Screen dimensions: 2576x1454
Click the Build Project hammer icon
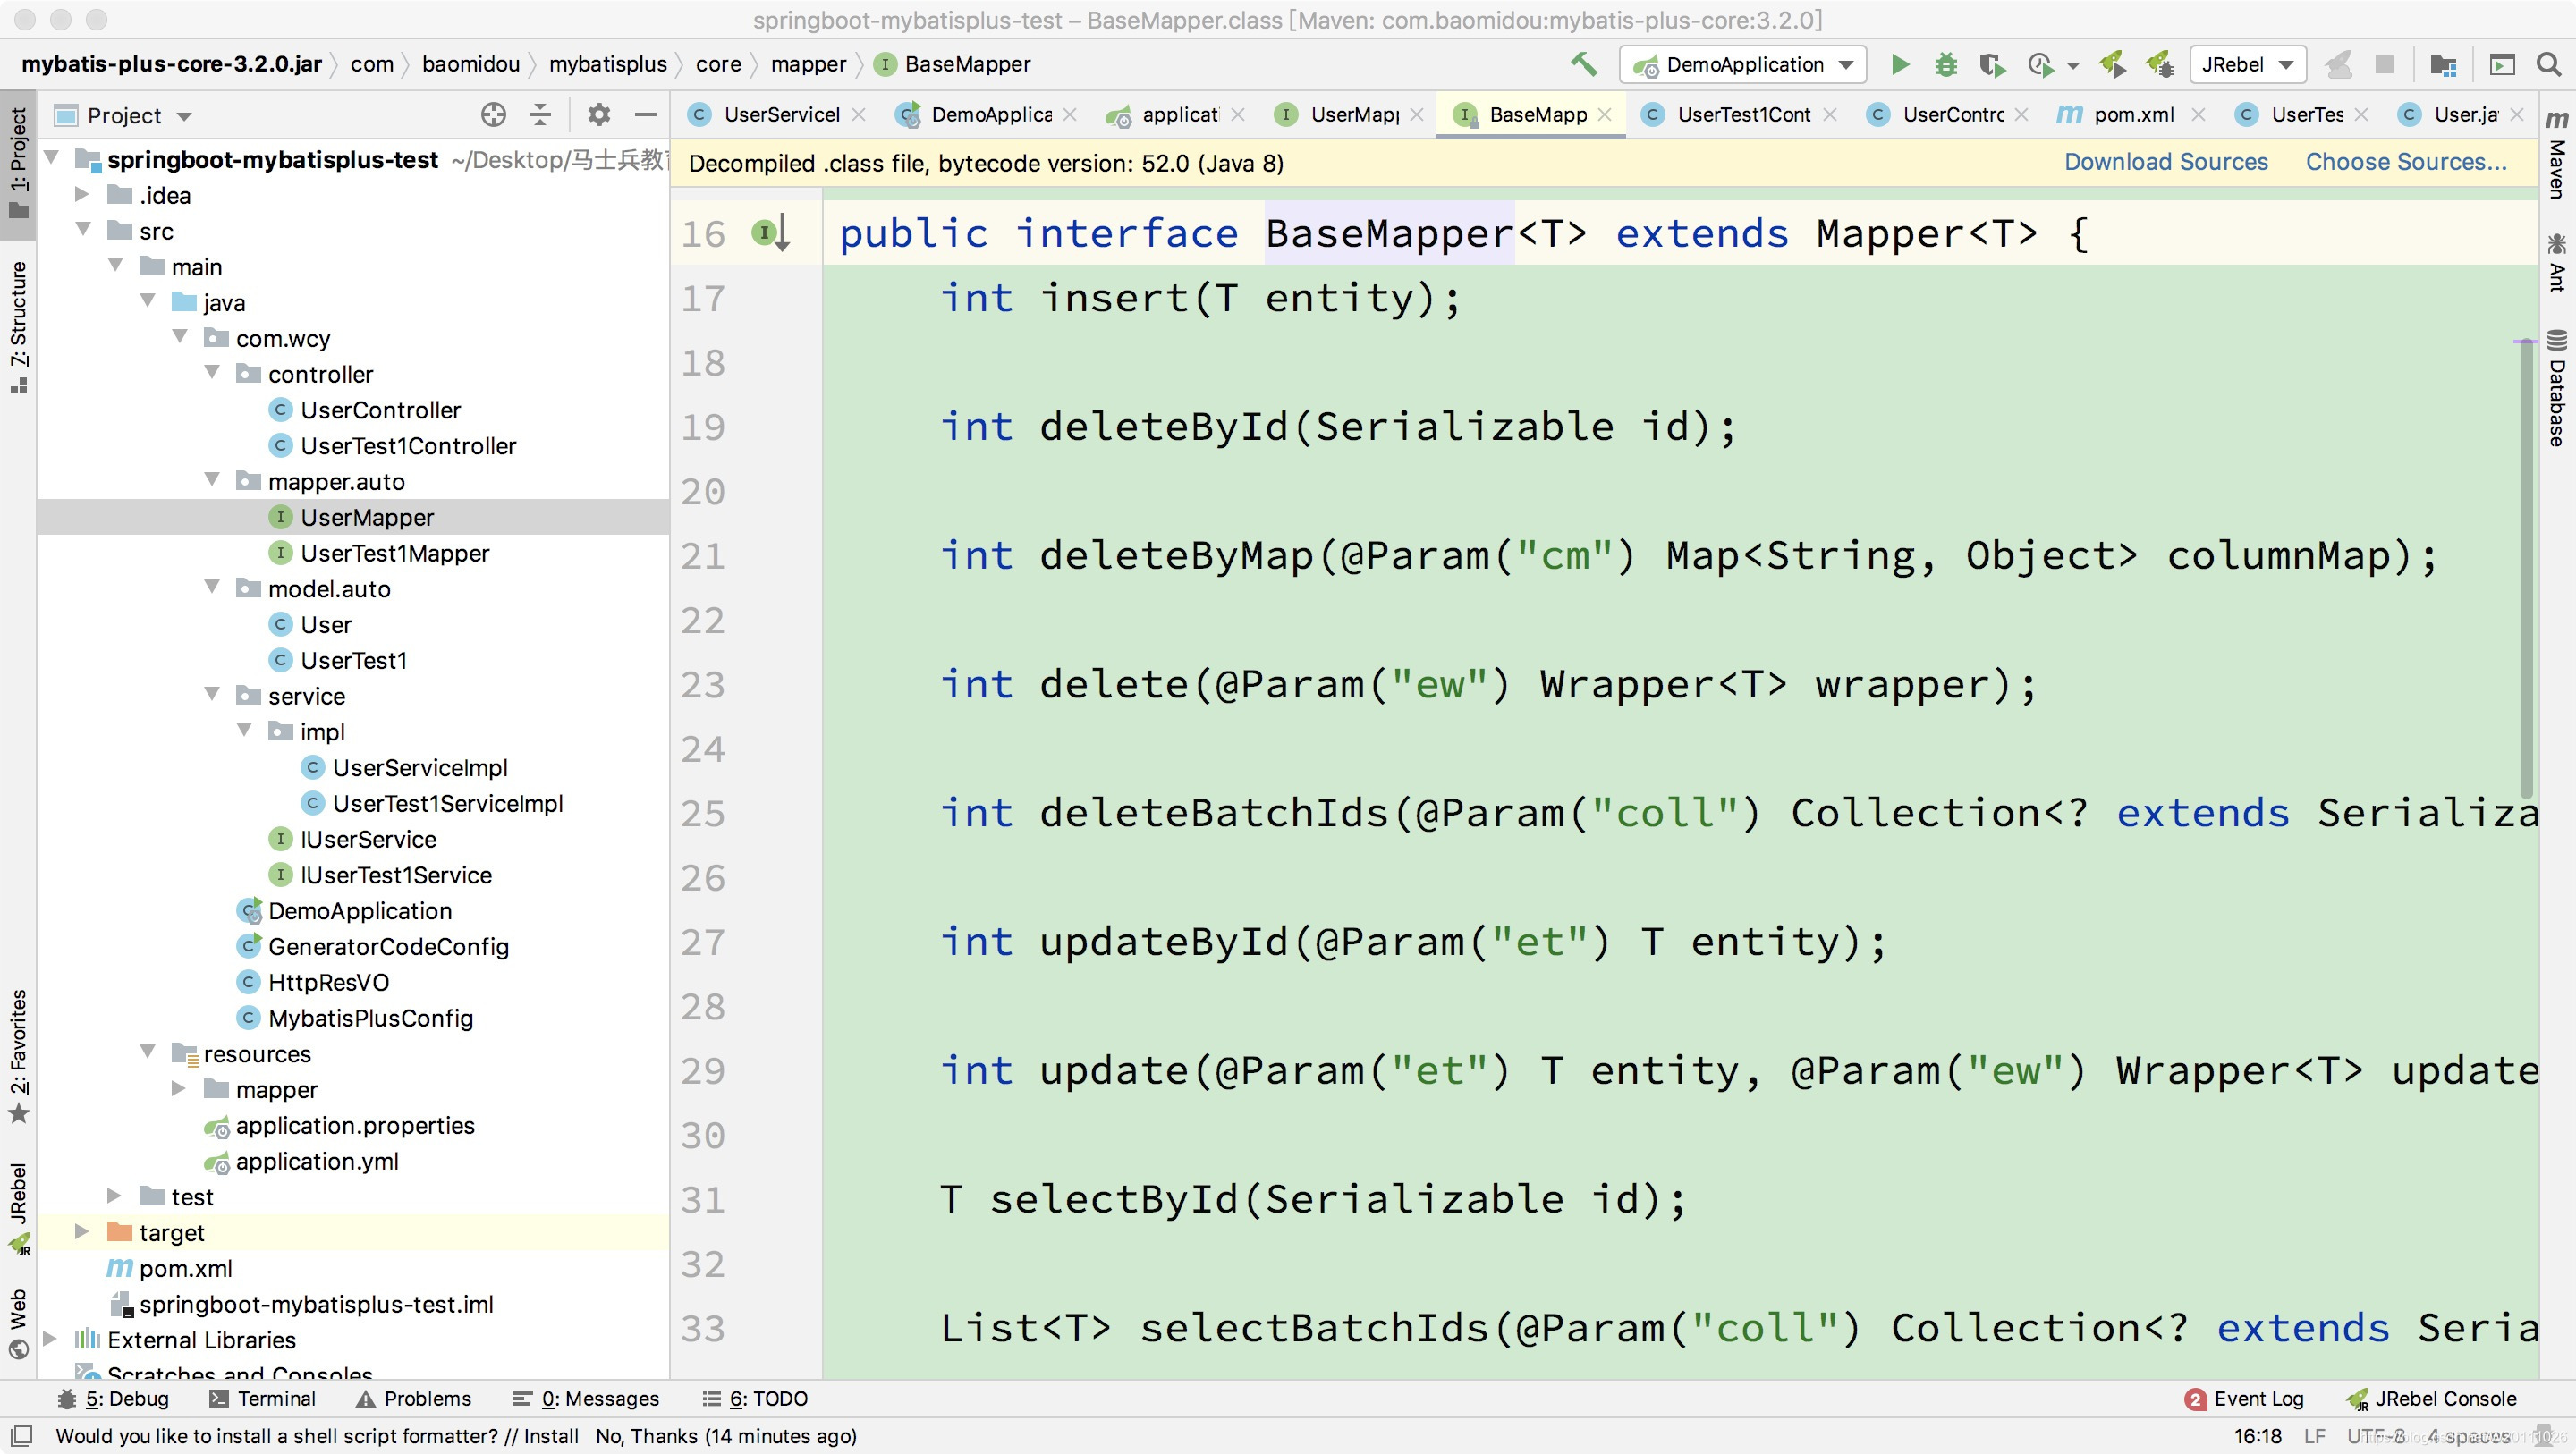click(1583, 63)
